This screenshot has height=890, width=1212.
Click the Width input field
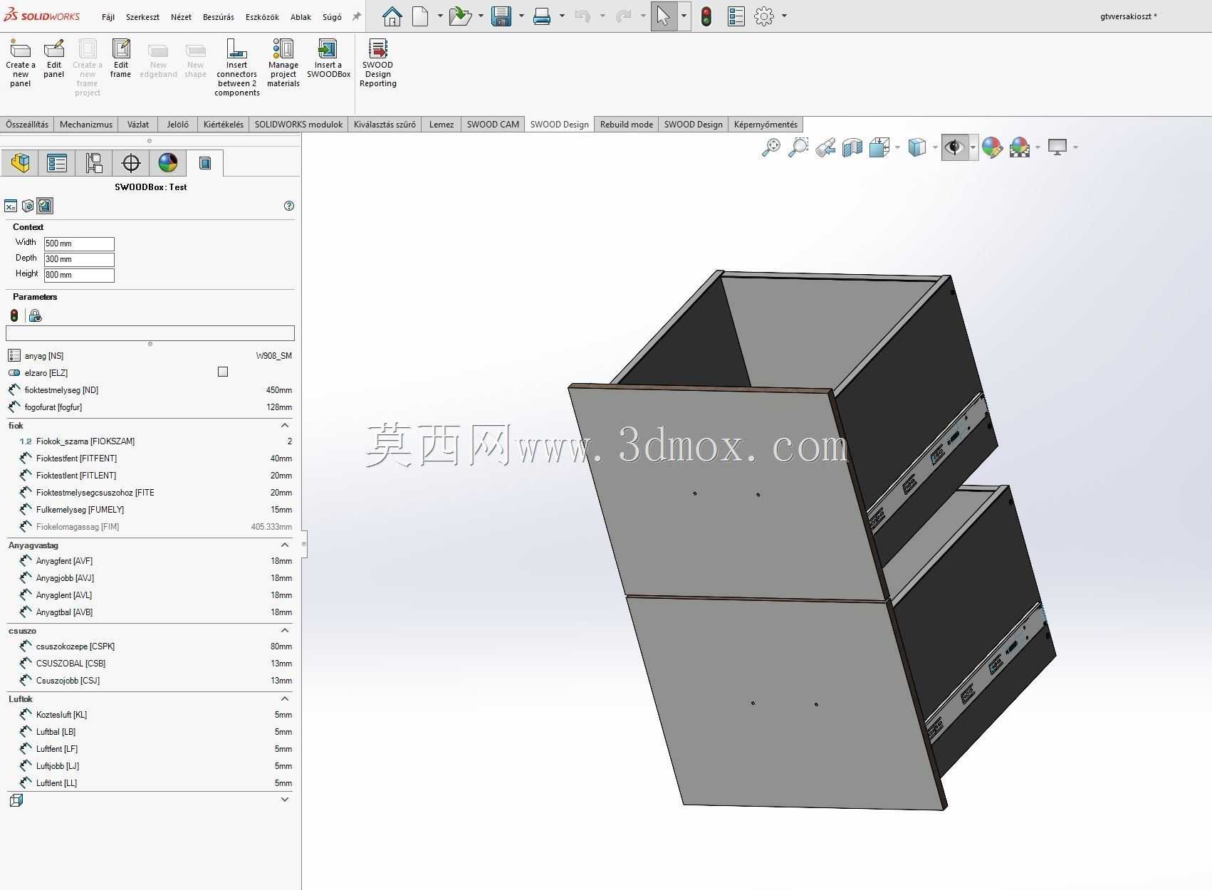click(x=79, y=244)
